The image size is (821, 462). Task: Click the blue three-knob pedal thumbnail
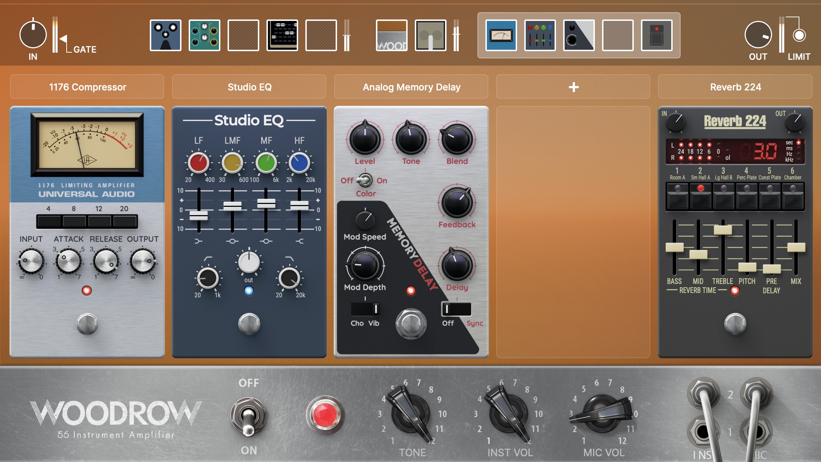(165, 35)
